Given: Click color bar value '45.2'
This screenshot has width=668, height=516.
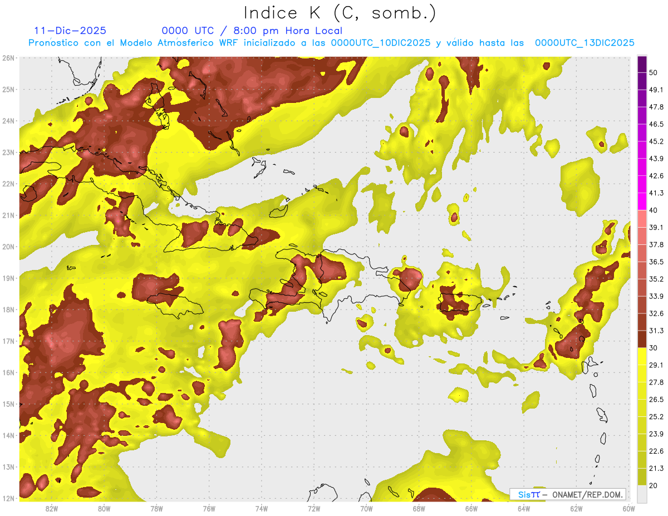Looking at the screenshot, I should pyautogui.click(x=656, y=141).
